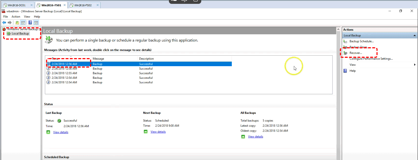Collapse the Local Backup actions section

click(414, 35)
